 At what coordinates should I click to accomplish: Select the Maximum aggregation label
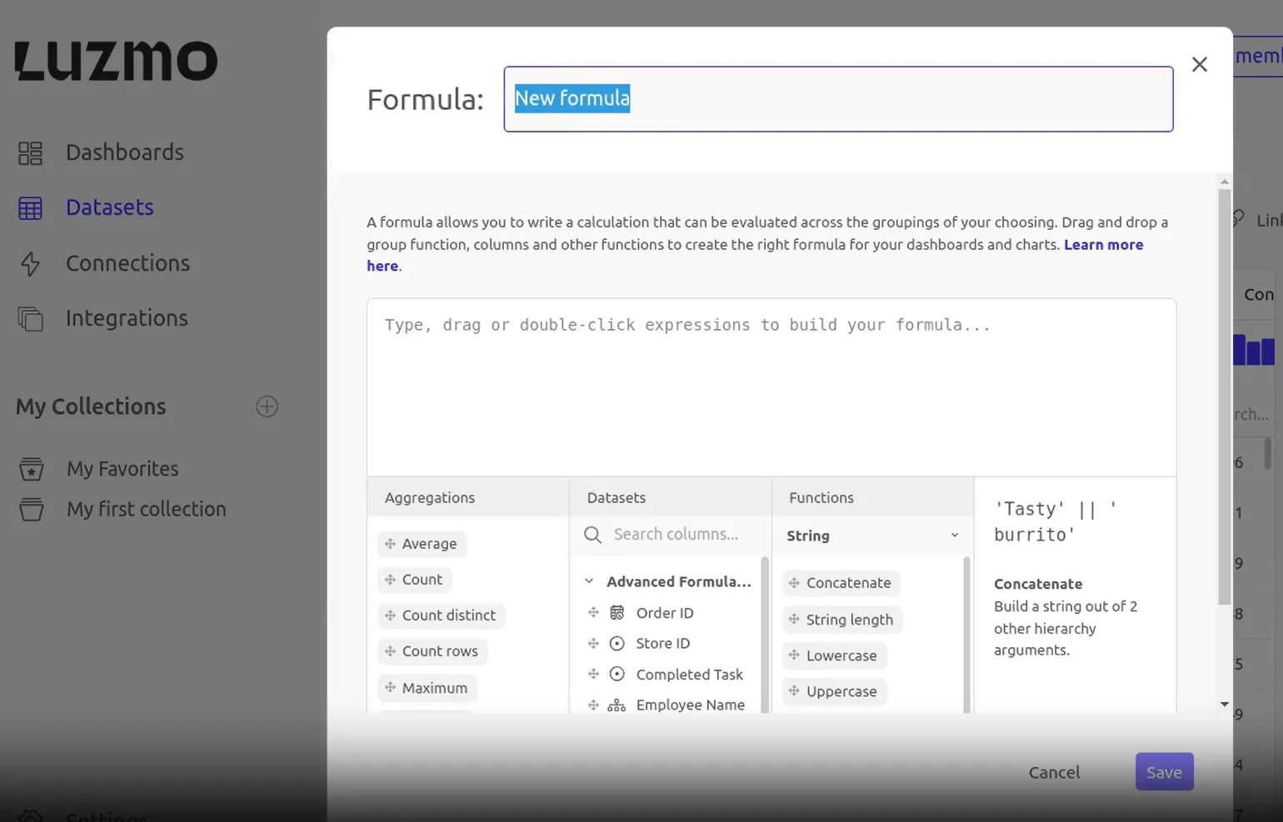click(434, 688)
